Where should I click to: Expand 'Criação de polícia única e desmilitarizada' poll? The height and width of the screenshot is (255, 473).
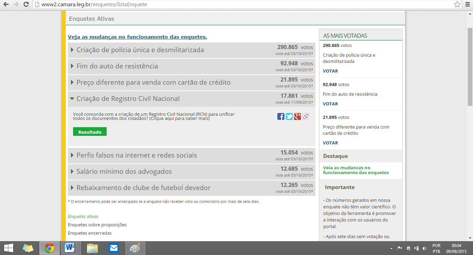(x=140, y=50)
